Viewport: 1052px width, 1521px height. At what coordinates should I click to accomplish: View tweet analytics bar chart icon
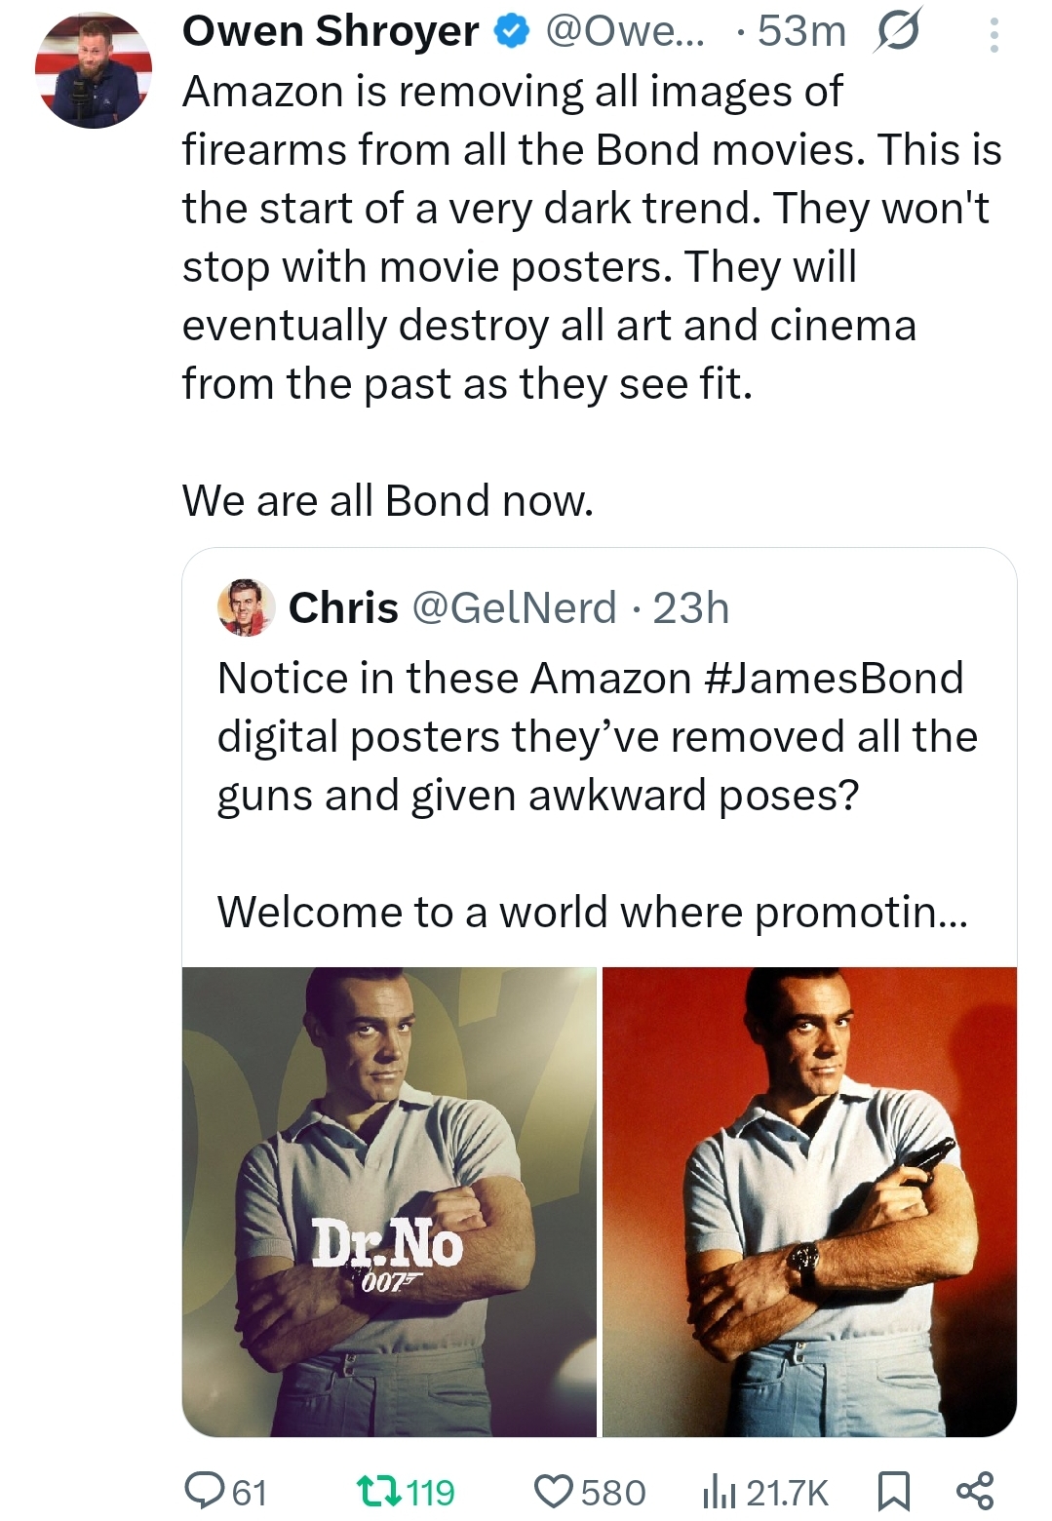coord(719,1491)
